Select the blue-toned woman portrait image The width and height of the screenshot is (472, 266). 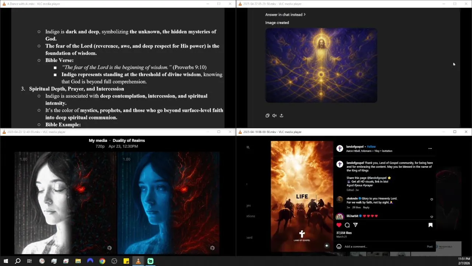(x=168, y=203)
